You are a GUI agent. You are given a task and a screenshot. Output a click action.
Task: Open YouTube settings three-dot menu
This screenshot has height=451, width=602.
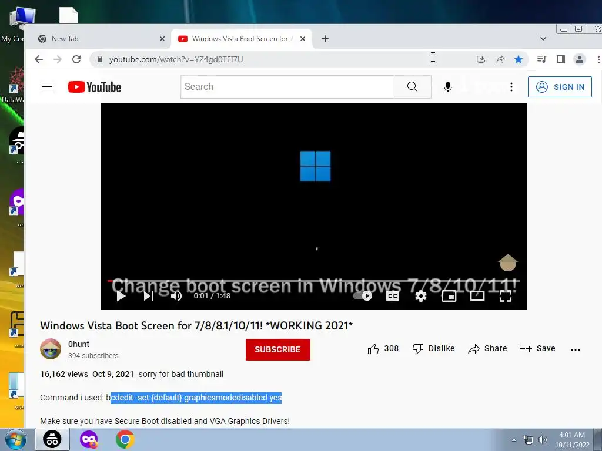click(x=511, y=87)
